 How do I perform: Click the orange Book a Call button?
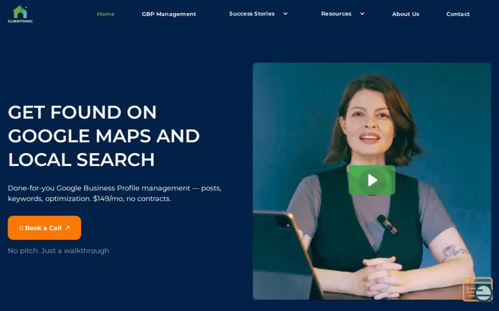[x=44, y=228]
